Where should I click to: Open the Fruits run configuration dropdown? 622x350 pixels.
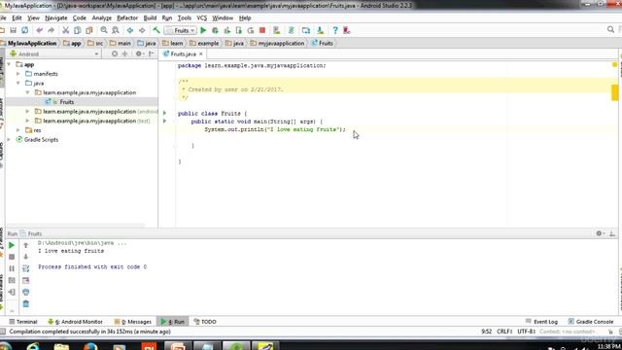tap(181, 30)
